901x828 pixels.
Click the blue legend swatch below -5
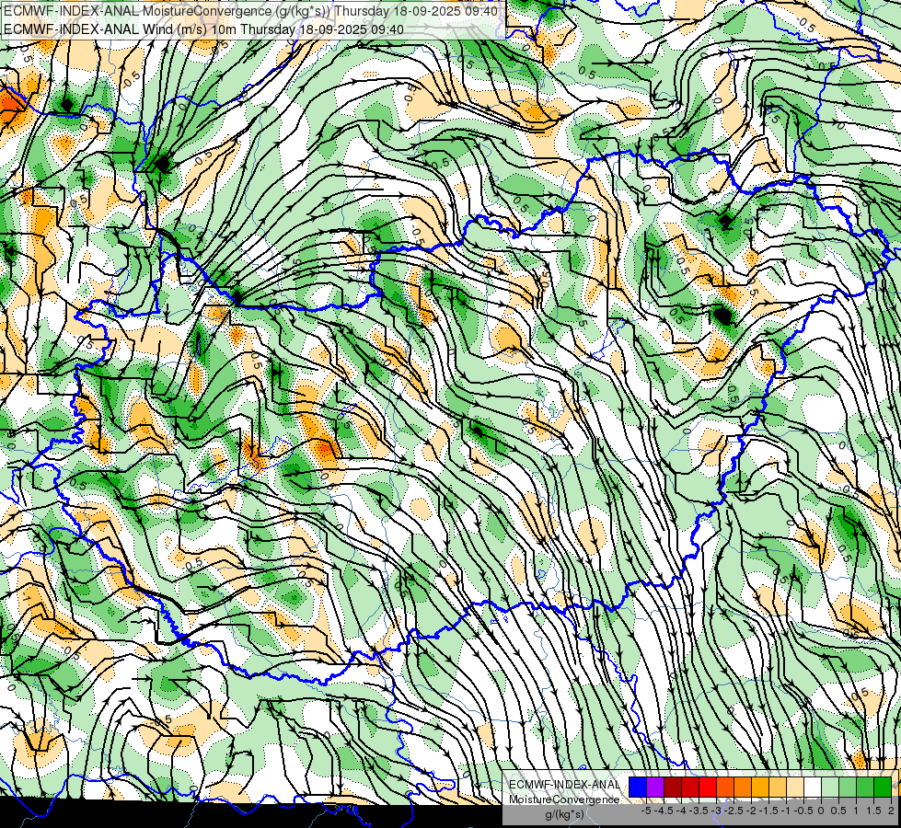point(638,788)
